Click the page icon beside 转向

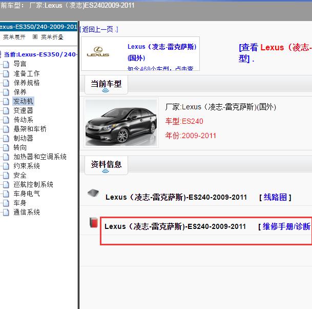pos(6,148)
